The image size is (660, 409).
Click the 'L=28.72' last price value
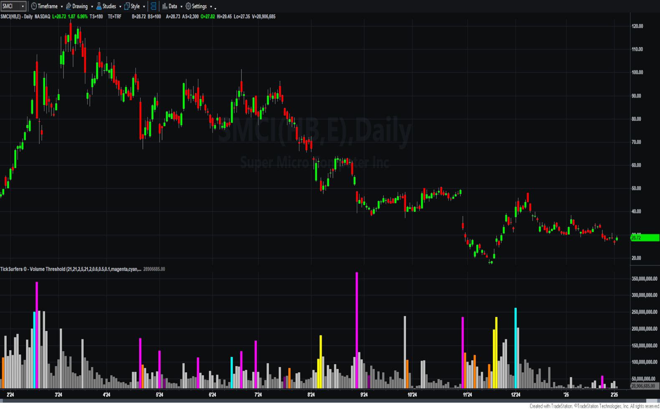pos(59,17)
